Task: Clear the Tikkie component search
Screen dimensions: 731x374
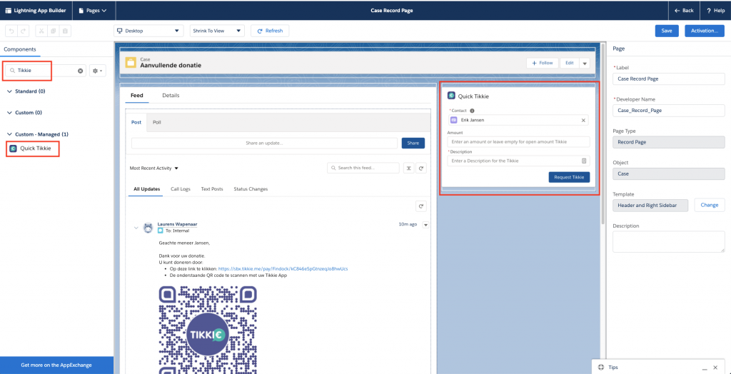Action: (81, 71)
